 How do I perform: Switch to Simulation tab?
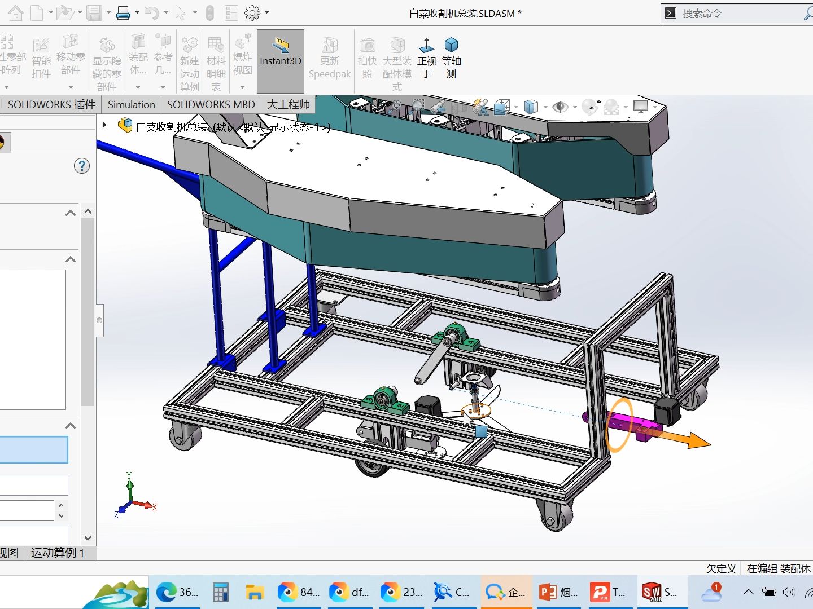[132, 105]
